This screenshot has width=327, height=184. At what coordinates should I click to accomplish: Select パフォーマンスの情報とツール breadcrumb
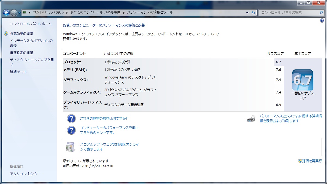pos(150,12)
